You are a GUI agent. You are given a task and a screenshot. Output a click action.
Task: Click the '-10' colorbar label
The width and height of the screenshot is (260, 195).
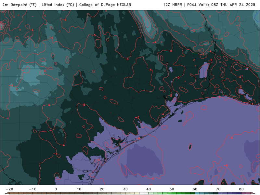click(32, 189)
